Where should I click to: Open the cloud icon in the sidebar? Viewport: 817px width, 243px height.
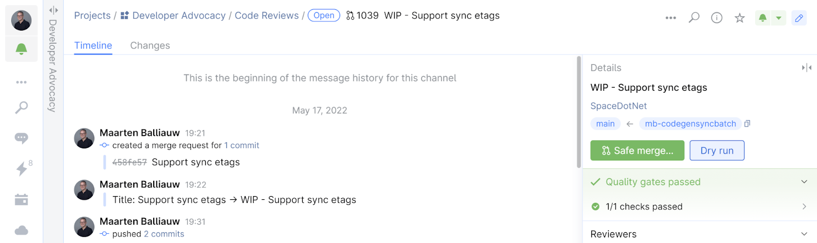point(21,230)
